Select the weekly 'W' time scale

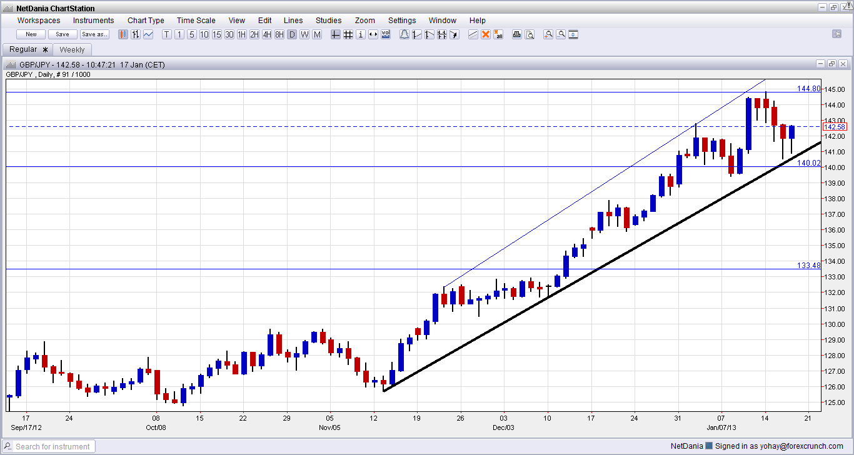(304, 34)
